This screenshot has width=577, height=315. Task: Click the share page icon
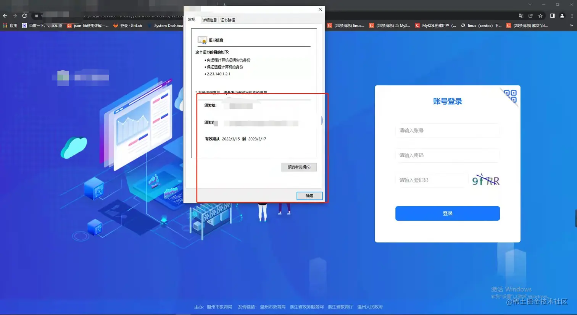[530, 16]
